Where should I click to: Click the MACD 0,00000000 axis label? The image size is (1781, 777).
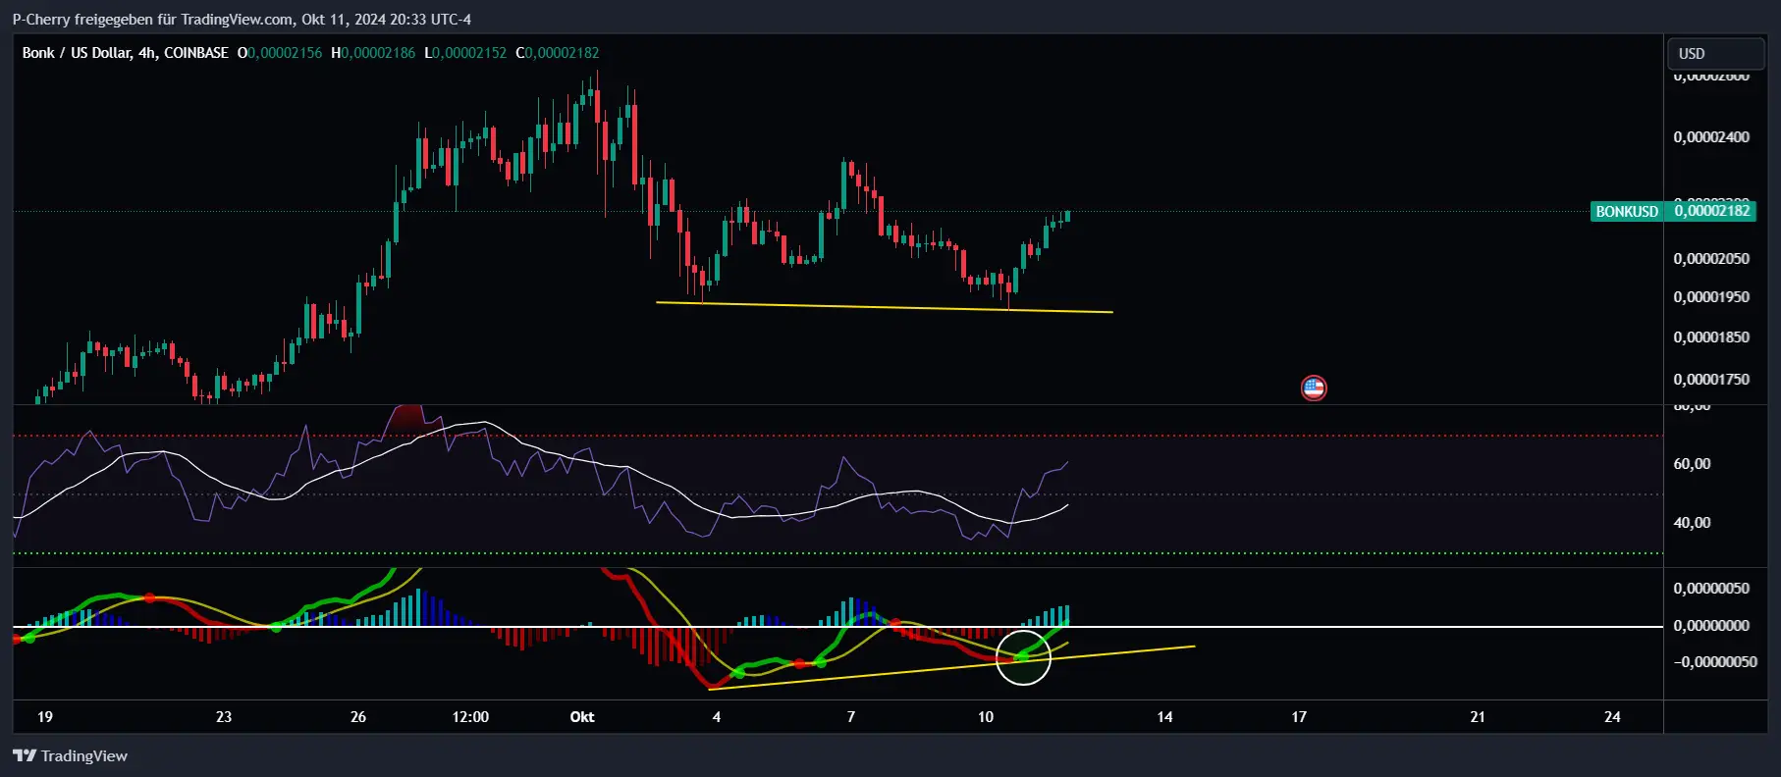[1711, 626]
